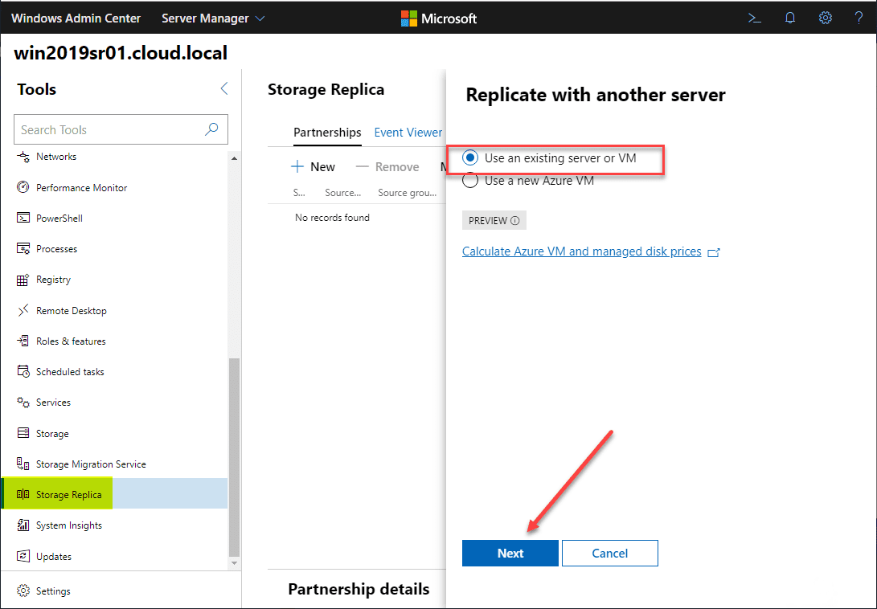The image size is (877, 609).
Task: Open the notifications bell
Action: pos(790,18)
